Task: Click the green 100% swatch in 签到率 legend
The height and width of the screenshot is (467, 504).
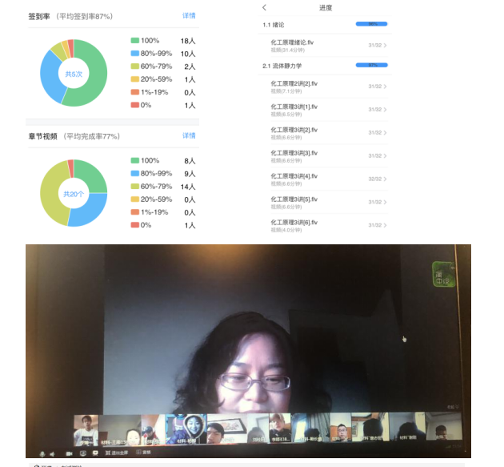Action: 134,41
